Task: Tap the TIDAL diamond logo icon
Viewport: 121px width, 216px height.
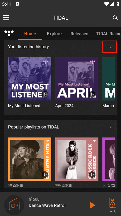Action: coord(9,33)
